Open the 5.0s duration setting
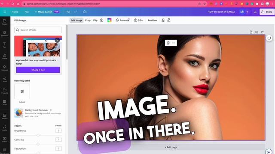This screenshot has height=154, width=275. tap(138, 20)
